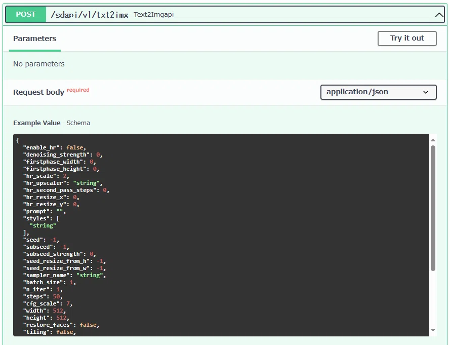450x345 pixels.
Task: Click the "sampler_name": "string" line
Action: point(65,275)
